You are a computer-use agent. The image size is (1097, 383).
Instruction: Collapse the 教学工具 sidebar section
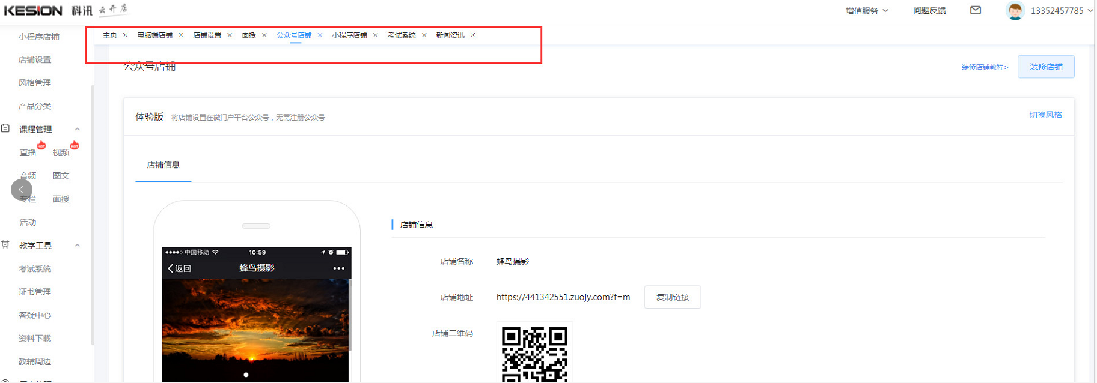(x=77, y=246)
